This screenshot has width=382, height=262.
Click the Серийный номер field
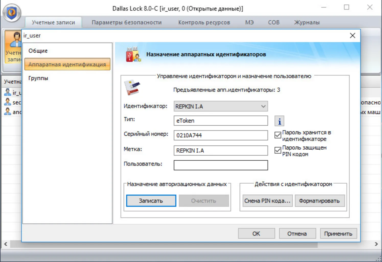221,135
